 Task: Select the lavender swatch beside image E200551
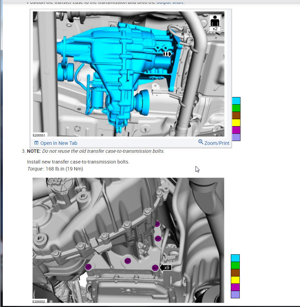click(x=236, y=137)
